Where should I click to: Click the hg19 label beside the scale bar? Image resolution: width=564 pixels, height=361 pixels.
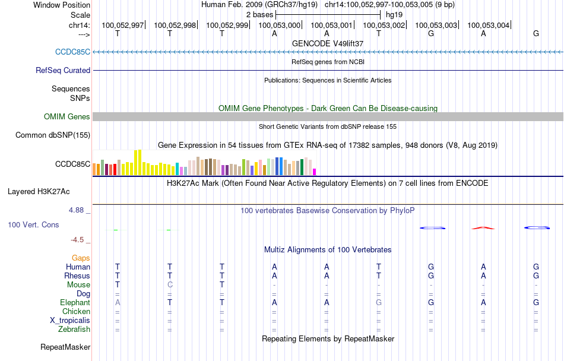click(x=394, y=15)
